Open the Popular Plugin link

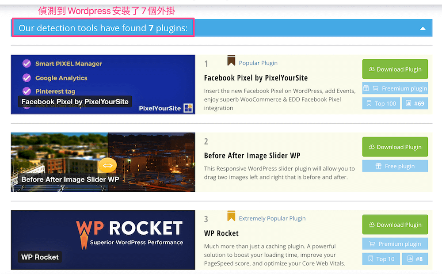[x=258, y=63]
